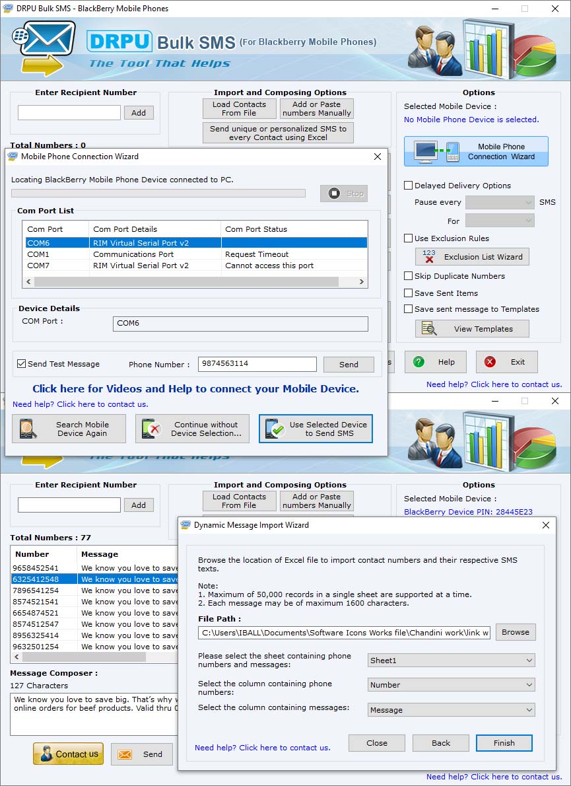Enable Skip Duplicate Numbers
This screenshot has width=571, height=786.
pos(407,276)
